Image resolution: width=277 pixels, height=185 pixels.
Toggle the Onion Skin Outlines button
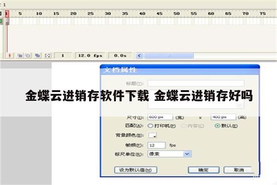28,55
